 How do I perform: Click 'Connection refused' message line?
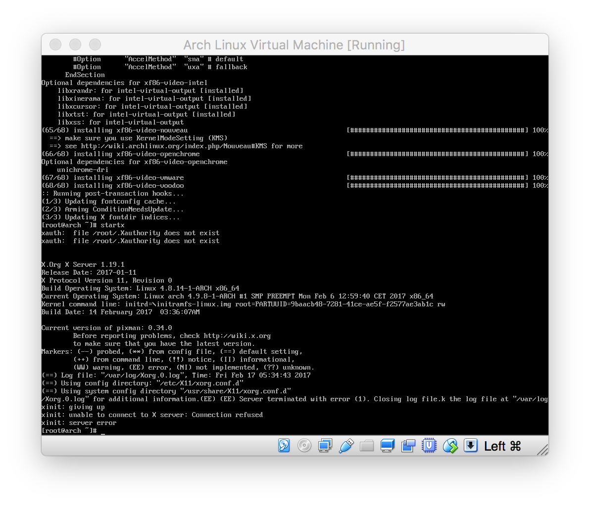click(152, 415)
